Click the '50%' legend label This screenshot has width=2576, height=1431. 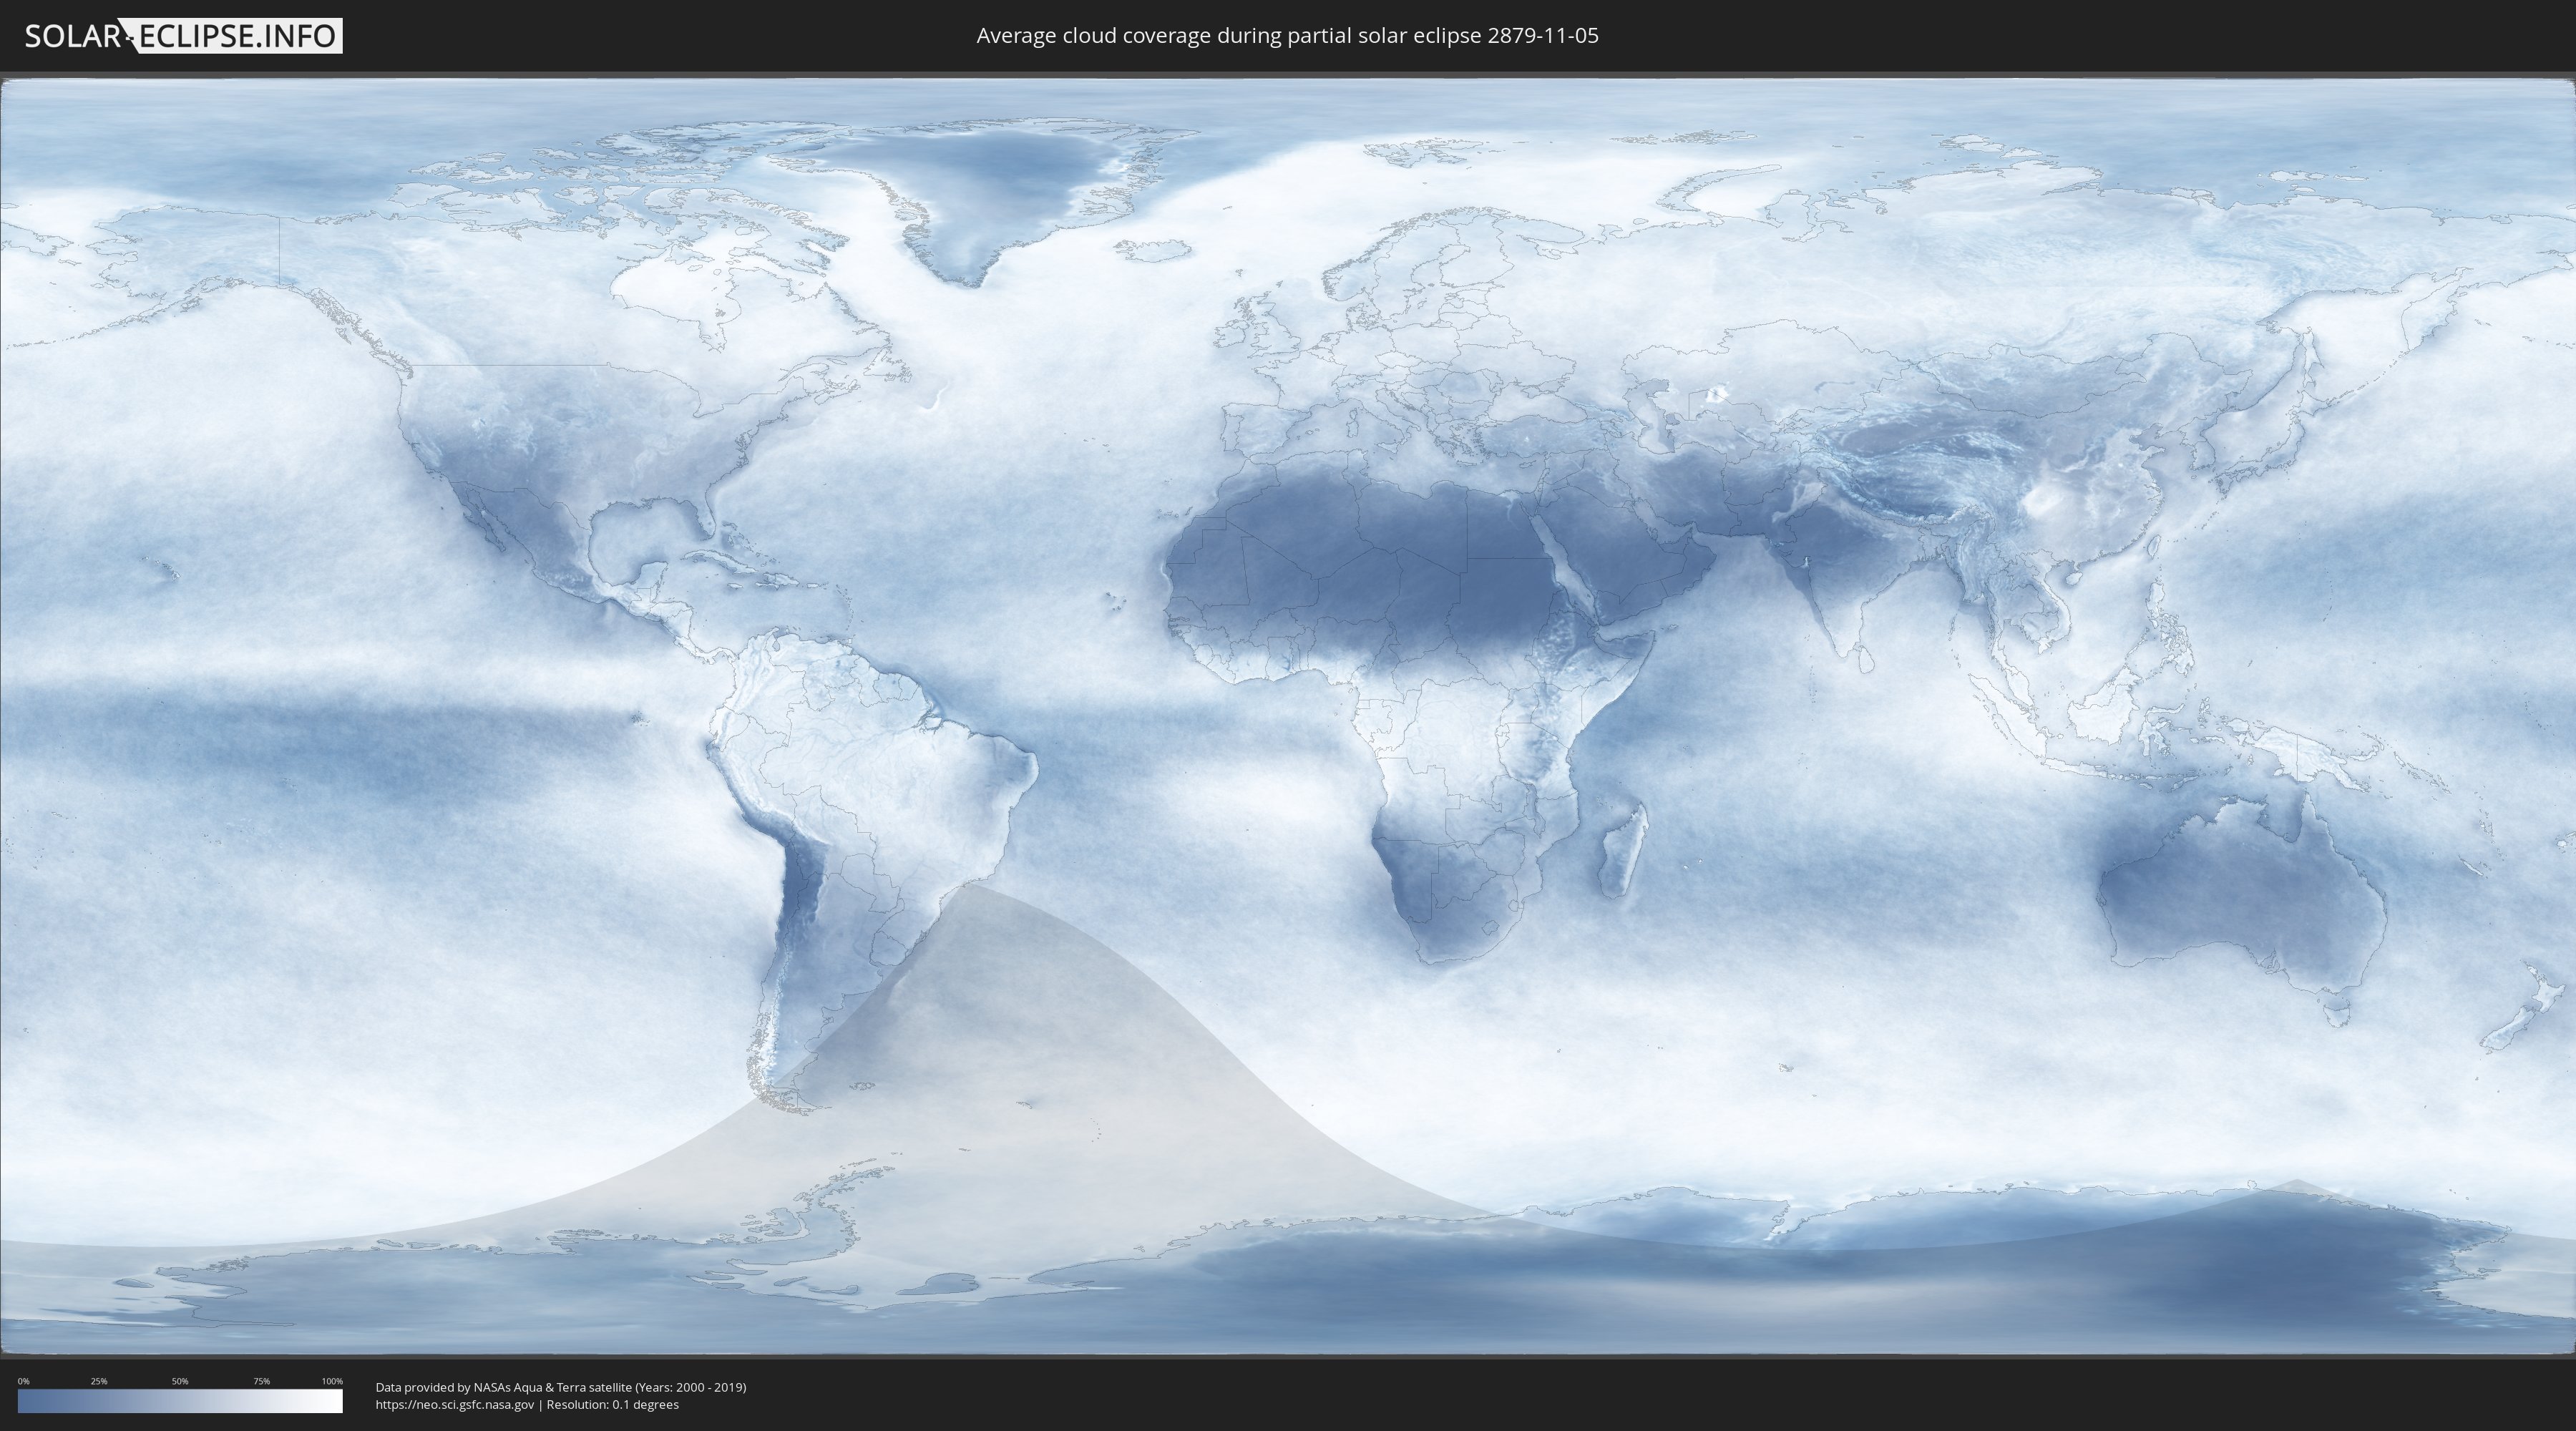(180, 1381)
